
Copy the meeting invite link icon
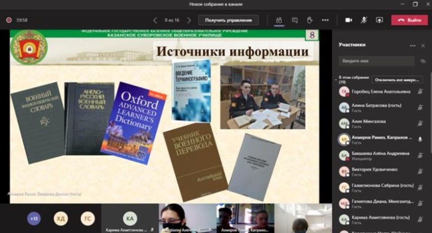[x=423, y=61]
